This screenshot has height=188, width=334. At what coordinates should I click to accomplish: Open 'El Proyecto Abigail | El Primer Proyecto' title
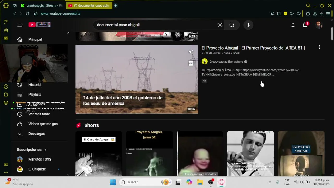pos(253,48)
